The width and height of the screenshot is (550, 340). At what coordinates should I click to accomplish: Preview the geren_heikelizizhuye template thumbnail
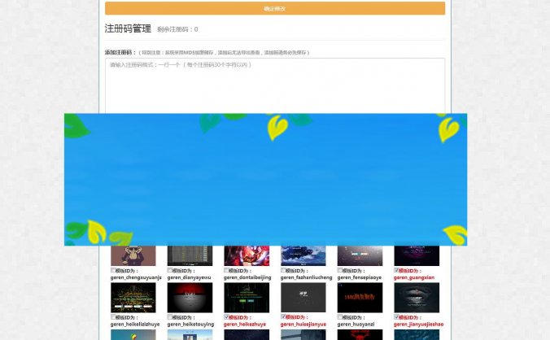tap(133, 298)
